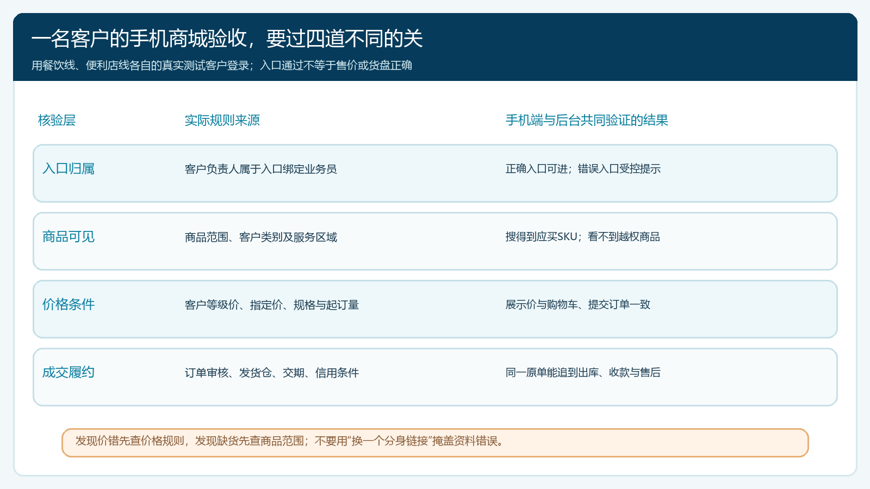Click text 客户等级价、指定价、规格与起订量
The height and width of the screenshot is (489, 870).
(x=272, y=305)
